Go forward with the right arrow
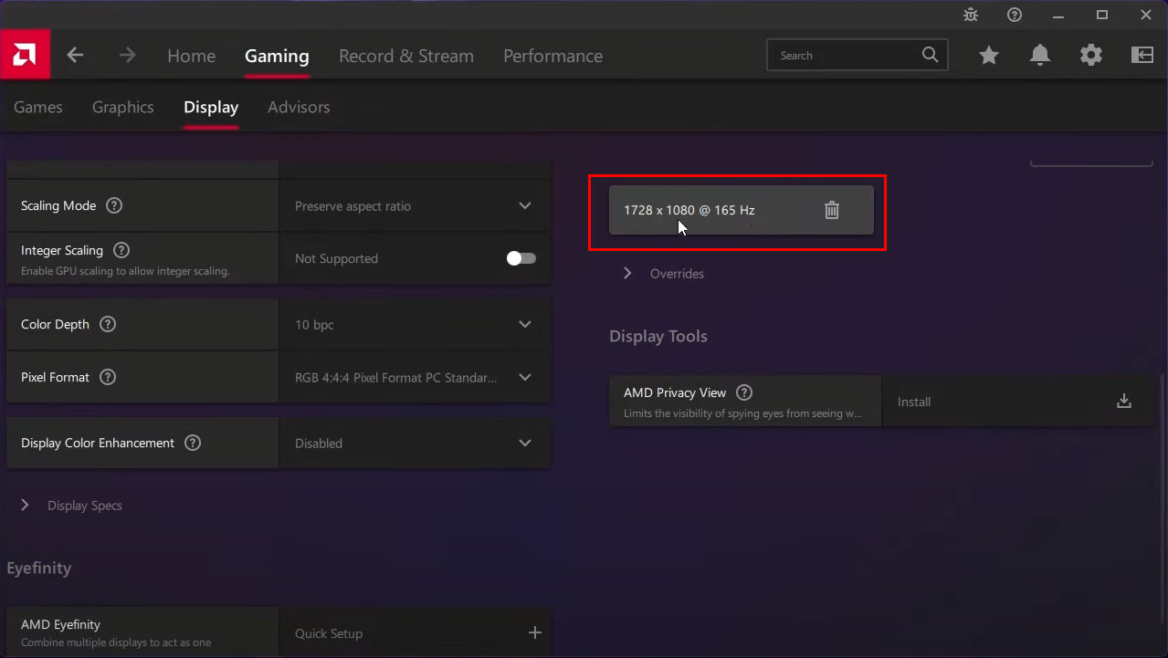Screen dimensions: 1168x658 [x=127, y=56]
